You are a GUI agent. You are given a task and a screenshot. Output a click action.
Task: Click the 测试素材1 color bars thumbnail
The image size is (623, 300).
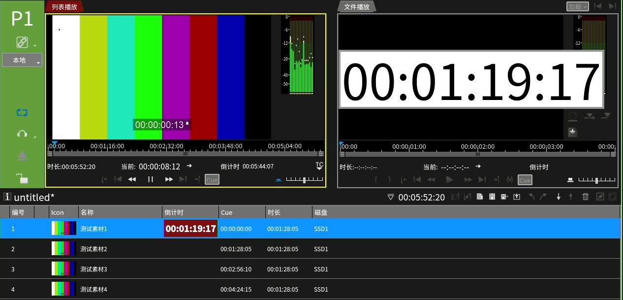point(64,228)
